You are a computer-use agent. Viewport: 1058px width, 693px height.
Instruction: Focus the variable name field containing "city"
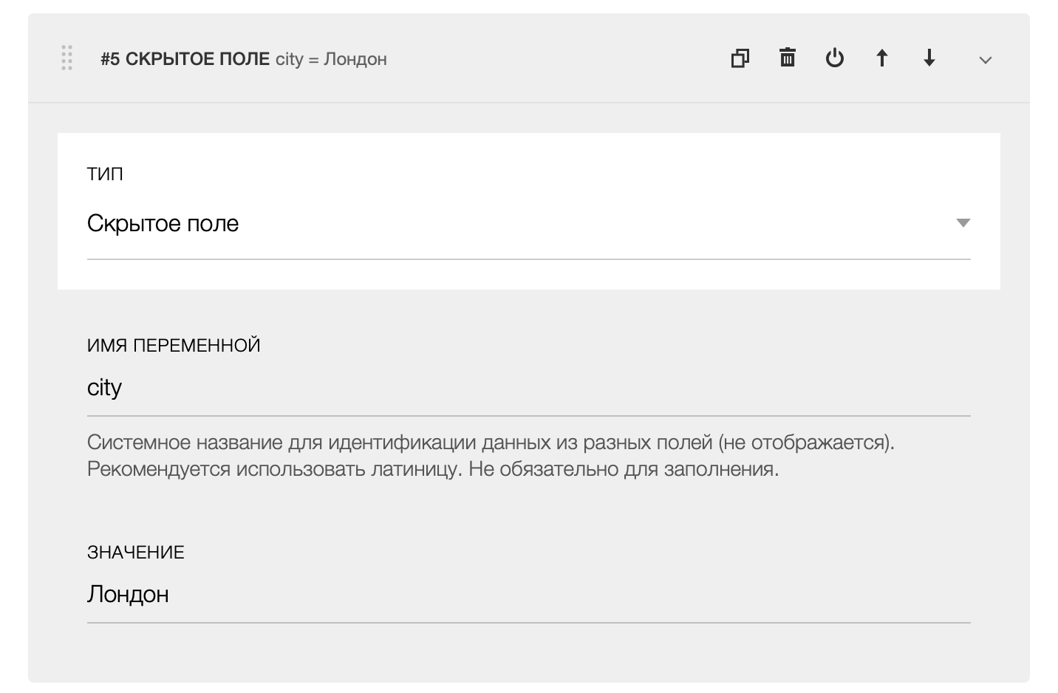(x=517, y=388)
